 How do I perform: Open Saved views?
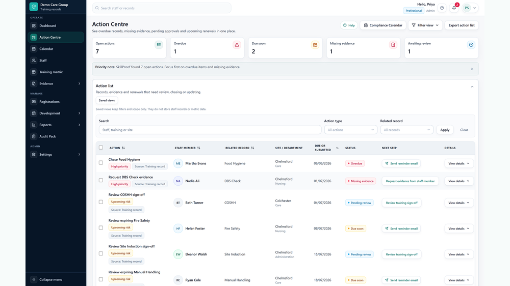(107, 101)
